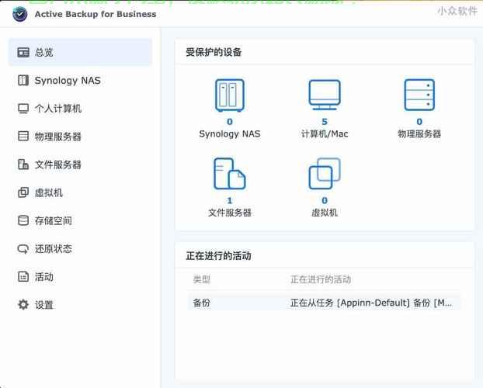Click the Active Backup for Business title text
Viewport: 483px width, 388px height.
coord(96,14)
